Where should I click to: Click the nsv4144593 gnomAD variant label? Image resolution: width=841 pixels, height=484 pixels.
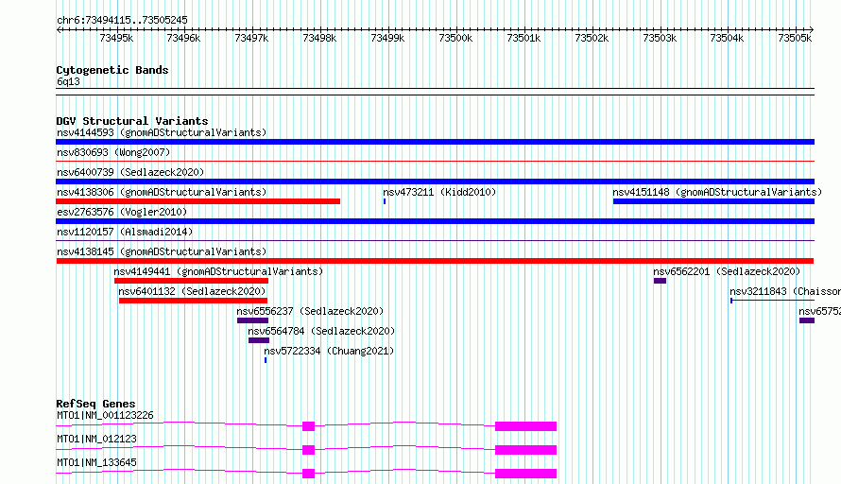tap(162, 132)
